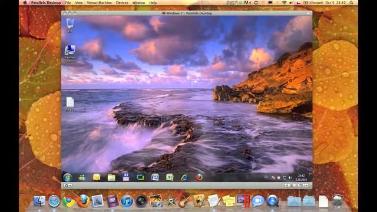Open Spotlight search in the menu bar
This screenshot has width=377, height=212.
351,3
